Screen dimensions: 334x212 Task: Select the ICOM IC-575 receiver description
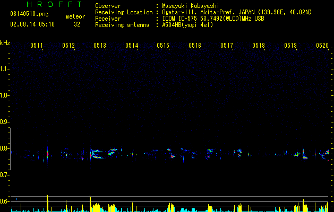click(213, 19)
